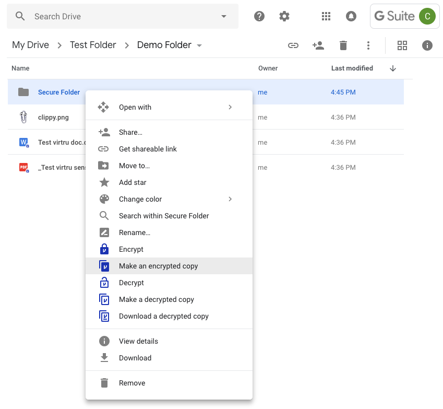Viewport: 443px width, 409px height.
Task: Choose Download a decrypted copy
Action: tap(169, 316)
